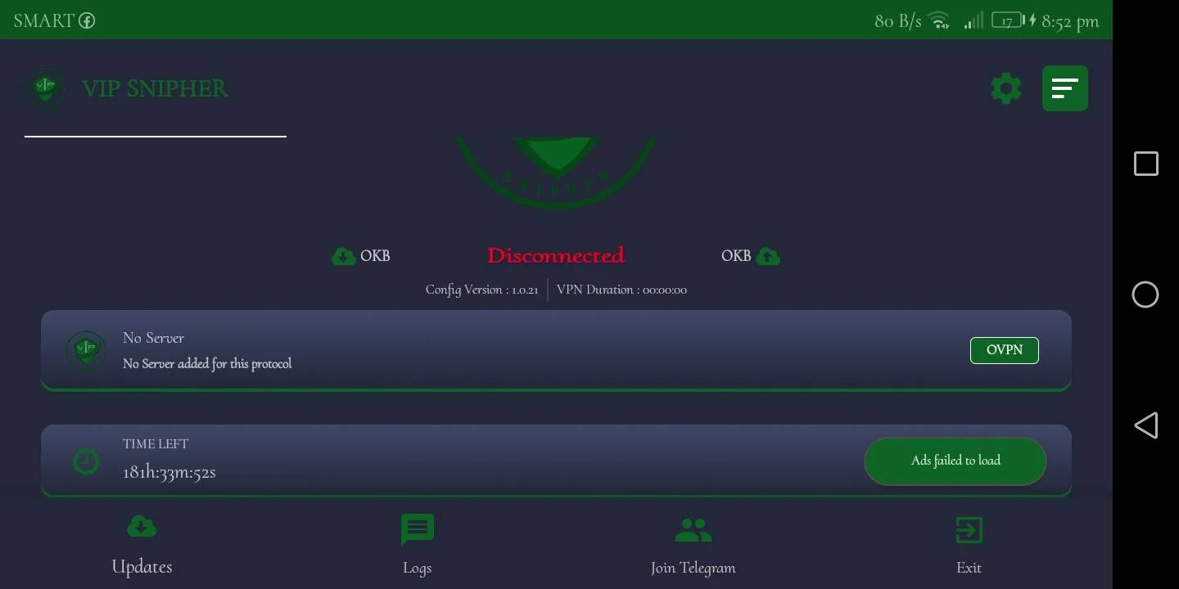The width and height of the screenshot is (1179, 589).
Task: Tap the upload cloud icon beside 0KB
Action: 768,256
